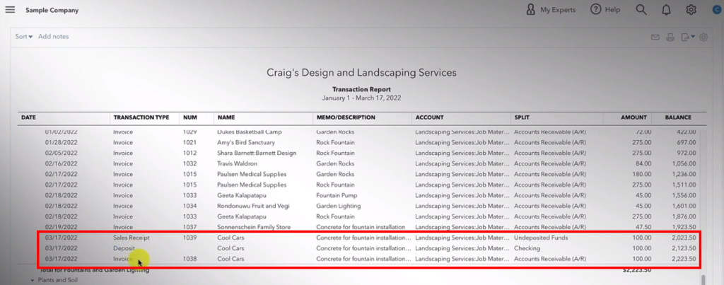Open the notifications bell

point(666,10)
